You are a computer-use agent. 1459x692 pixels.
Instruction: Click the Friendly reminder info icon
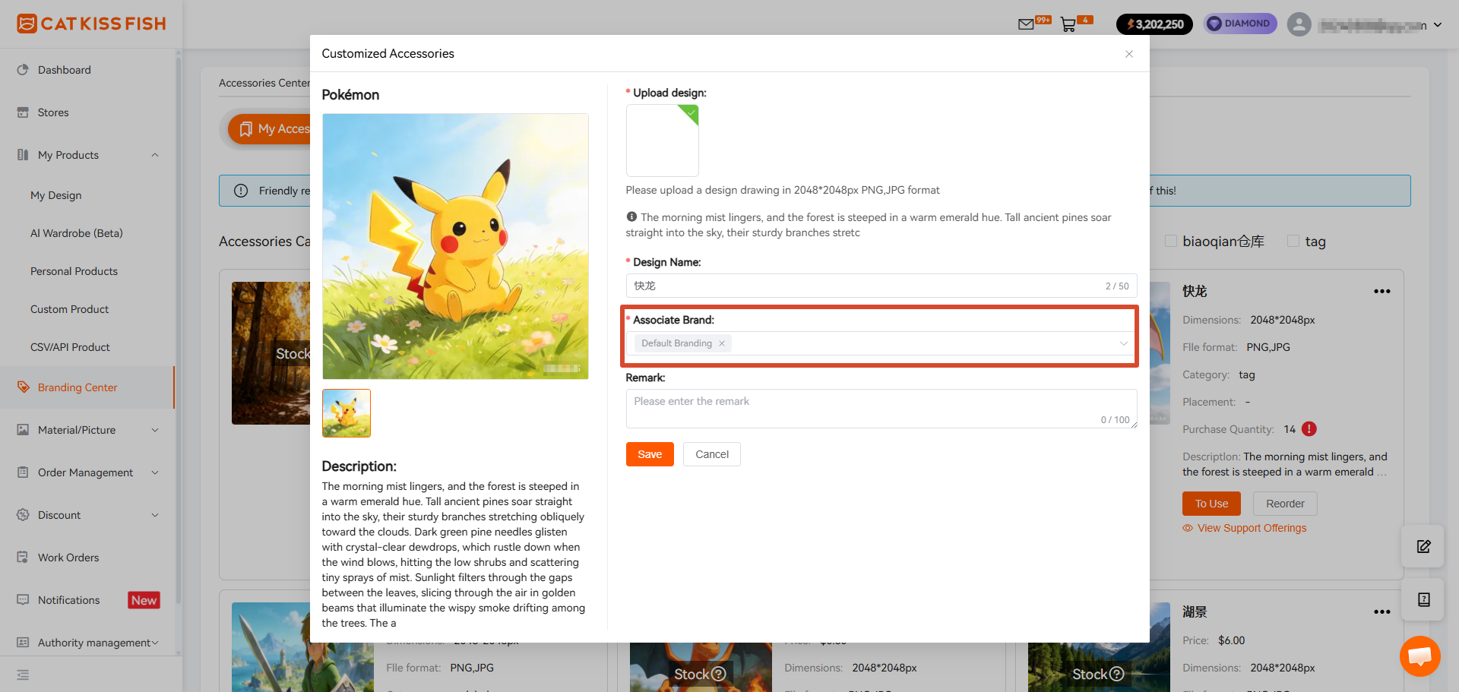click(241, 191)
